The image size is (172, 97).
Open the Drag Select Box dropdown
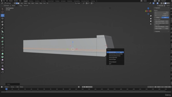tap(26, 5)
